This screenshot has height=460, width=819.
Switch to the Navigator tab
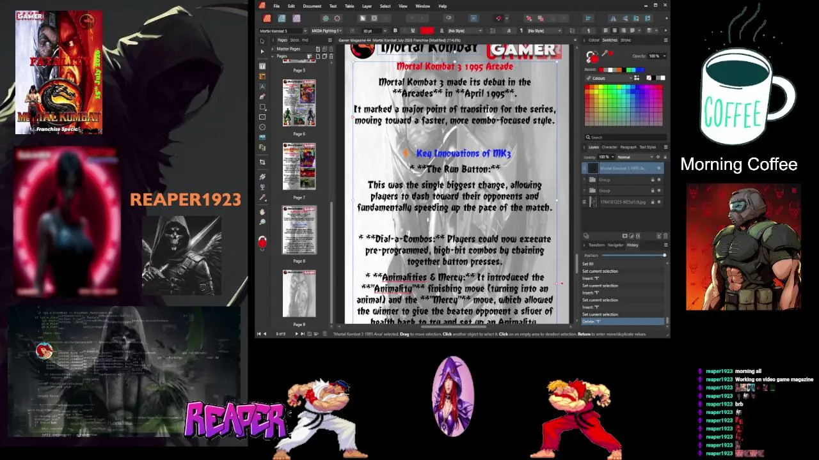point(616,245)
